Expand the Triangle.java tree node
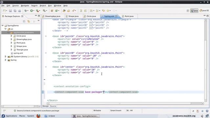The image size is (210, 118). click(11, 49)
